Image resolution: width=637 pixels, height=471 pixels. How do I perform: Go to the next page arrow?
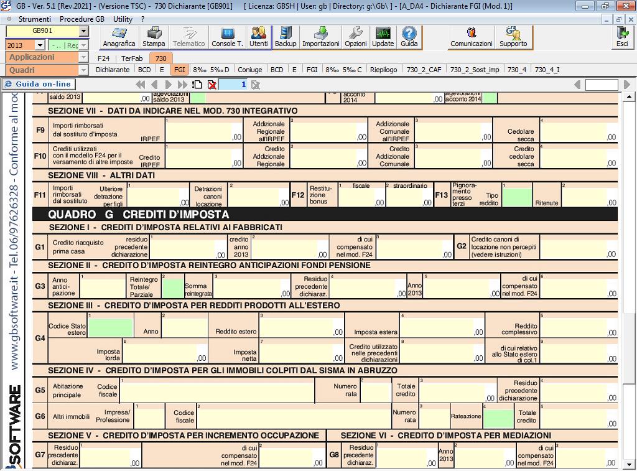tap(168, 85)
